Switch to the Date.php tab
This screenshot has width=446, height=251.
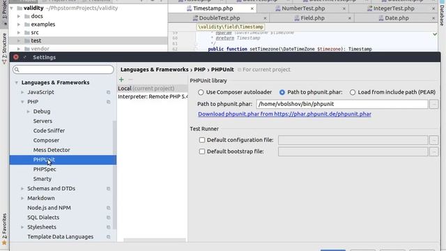(x=397, y=18)
